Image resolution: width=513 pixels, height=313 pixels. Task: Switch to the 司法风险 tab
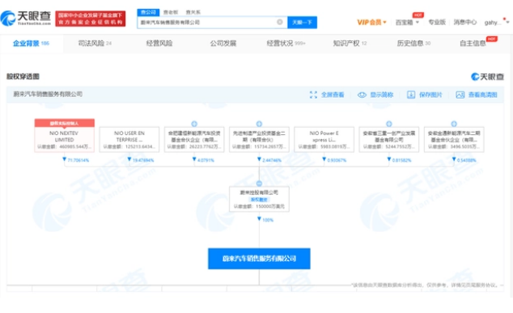click(95, 43)
